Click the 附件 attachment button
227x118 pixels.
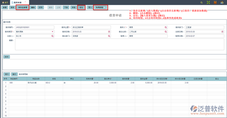click(7, 57)
